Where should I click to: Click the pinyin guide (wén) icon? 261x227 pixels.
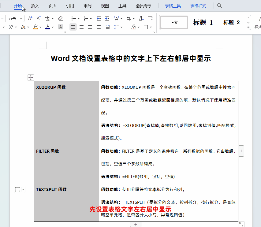pos(48,18)
